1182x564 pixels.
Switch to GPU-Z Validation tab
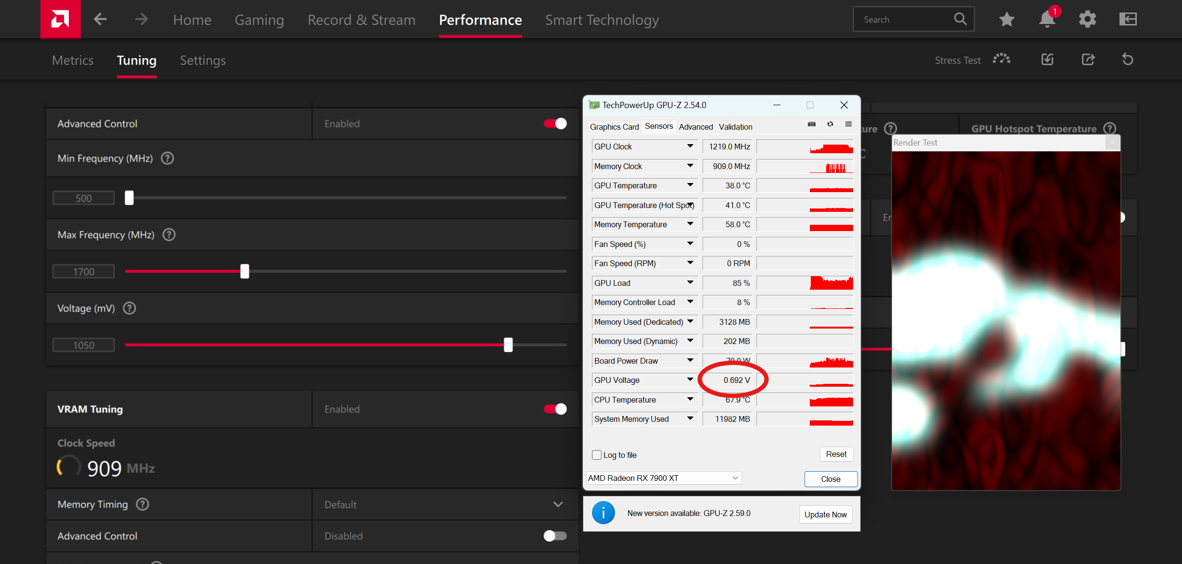click(735, 127)
